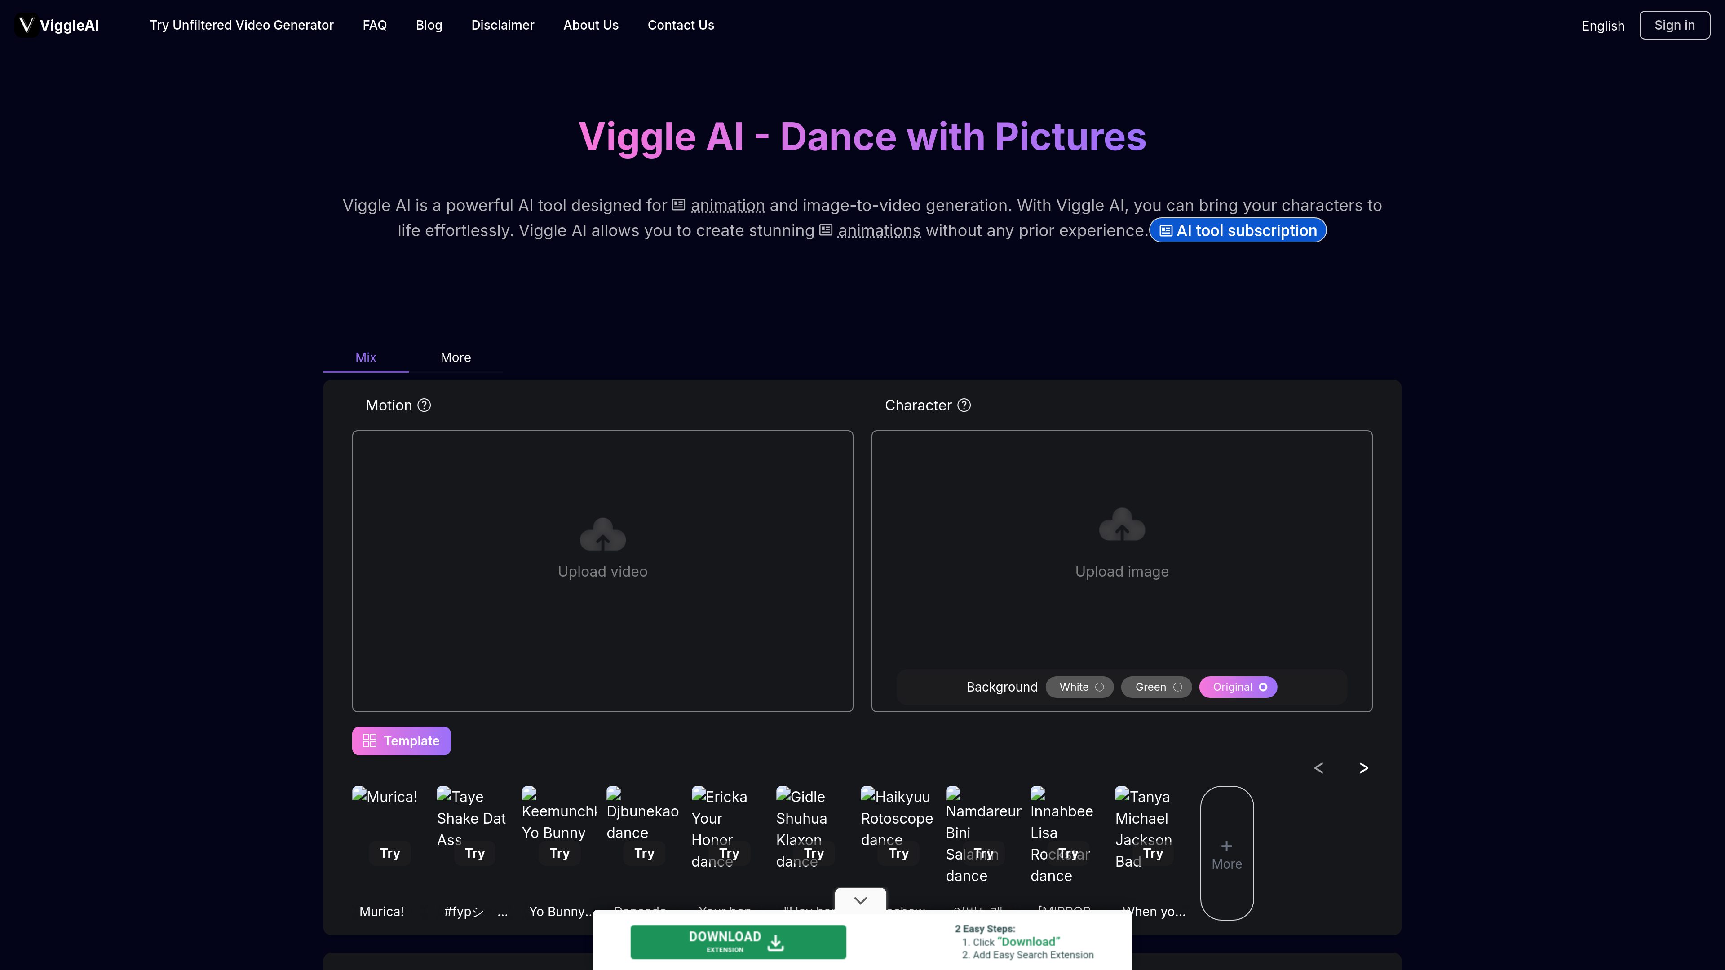The image size is (1725, 970).
Task: Click the Sign in button
Action: click(x=1674, y=26)
